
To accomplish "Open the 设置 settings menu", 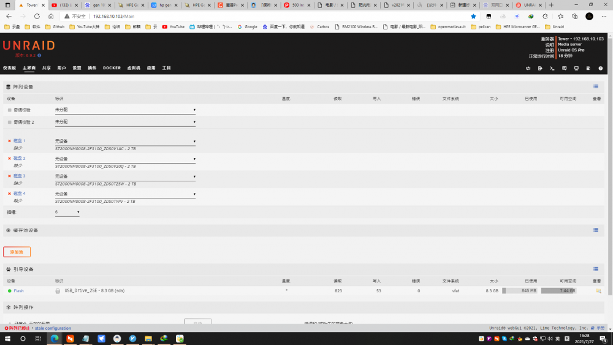I will coord(77,68).
